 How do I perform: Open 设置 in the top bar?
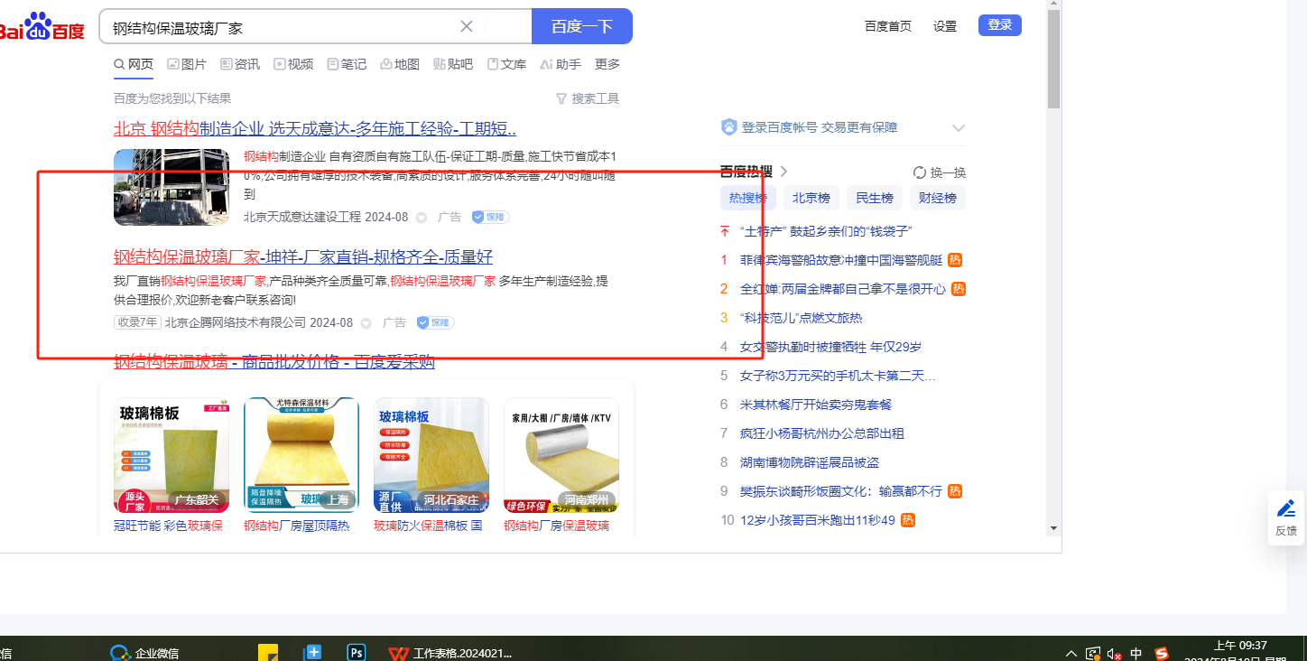945,26
